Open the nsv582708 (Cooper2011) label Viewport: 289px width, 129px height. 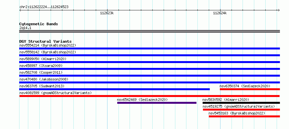click(x=41, y=72)
